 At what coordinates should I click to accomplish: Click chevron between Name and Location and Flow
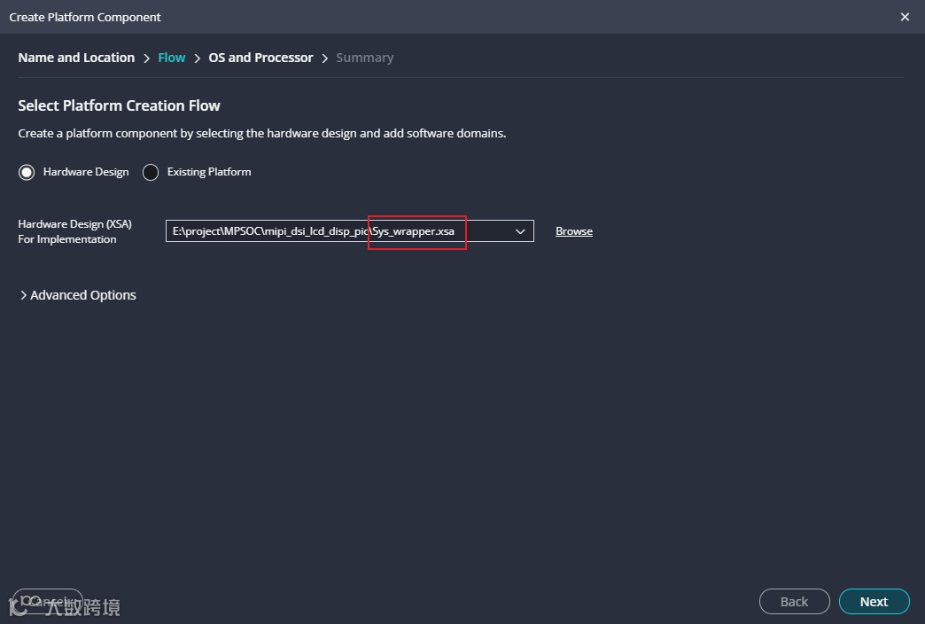(x=147, y=58)
